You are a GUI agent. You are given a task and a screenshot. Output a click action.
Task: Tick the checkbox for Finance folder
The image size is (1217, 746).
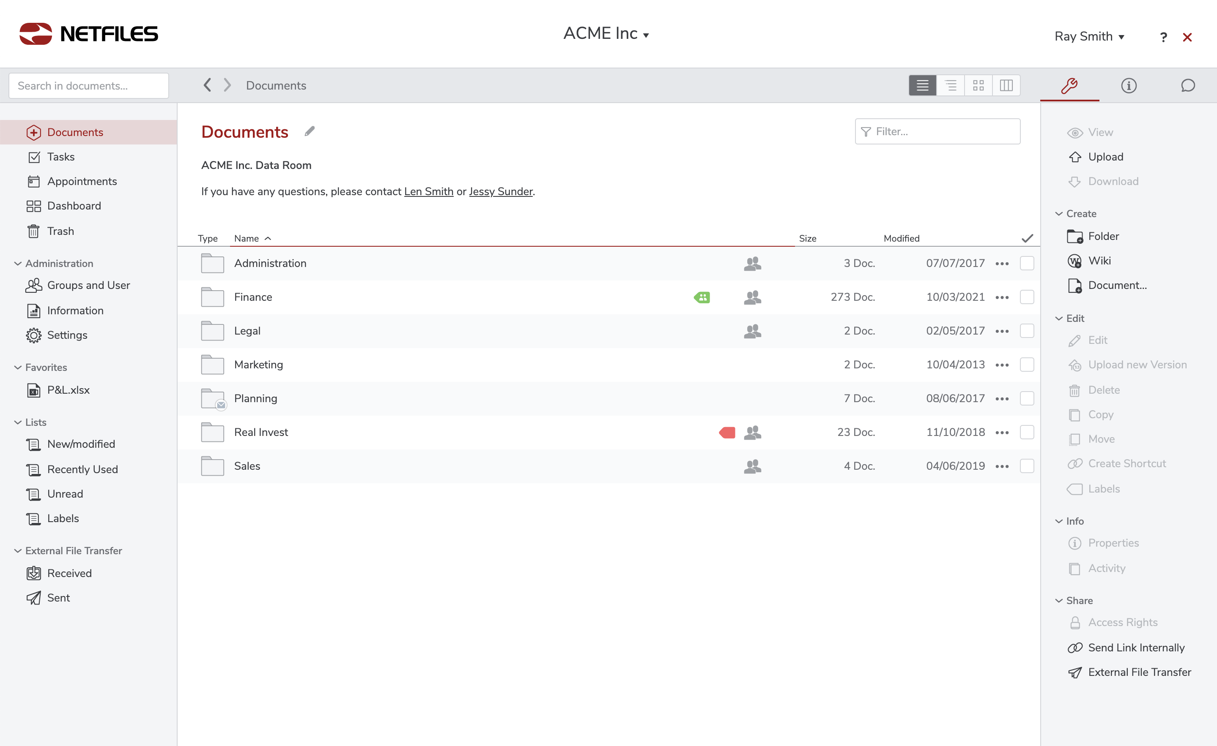coord(1027,297)
